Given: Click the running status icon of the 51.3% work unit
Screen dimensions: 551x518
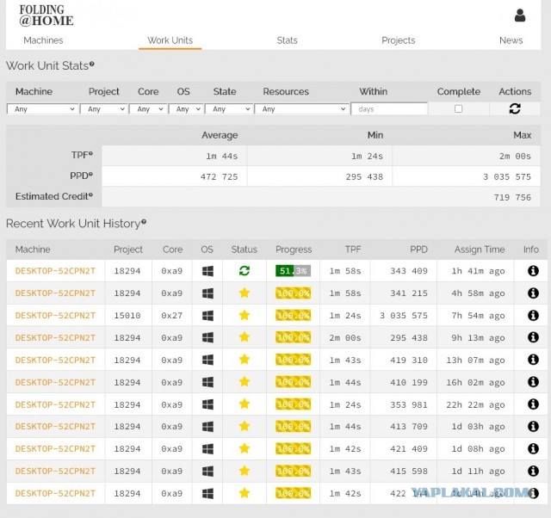Looking at the screenshot, I should (245, 270).
